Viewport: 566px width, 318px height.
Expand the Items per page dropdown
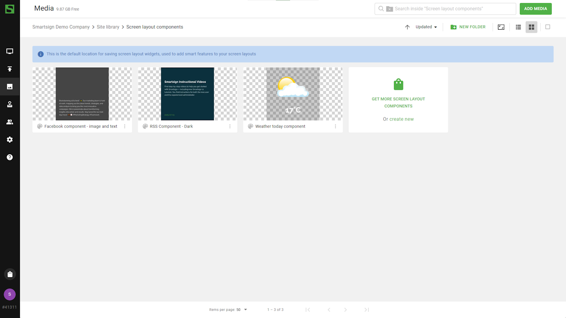coord(241,310)
